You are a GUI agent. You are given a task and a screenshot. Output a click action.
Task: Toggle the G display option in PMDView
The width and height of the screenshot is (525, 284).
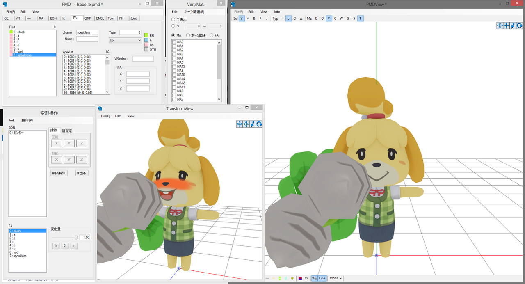pyautogui.click(x=348, y=18)
